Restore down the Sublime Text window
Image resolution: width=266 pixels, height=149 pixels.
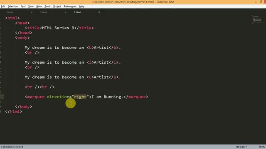tap(261, 2)
